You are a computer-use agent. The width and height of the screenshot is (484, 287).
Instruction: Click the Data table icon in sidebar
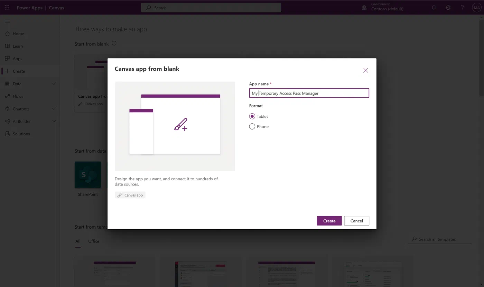tap(7, 84)
